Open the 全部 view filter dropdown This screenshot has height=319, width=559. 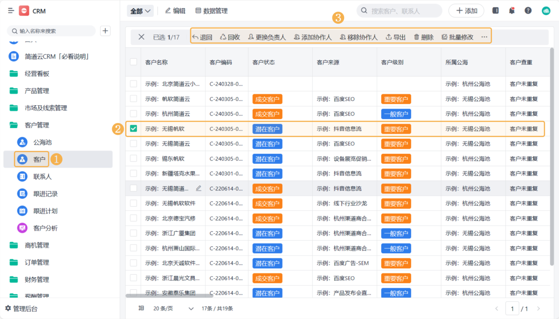(x=141, y=11)
